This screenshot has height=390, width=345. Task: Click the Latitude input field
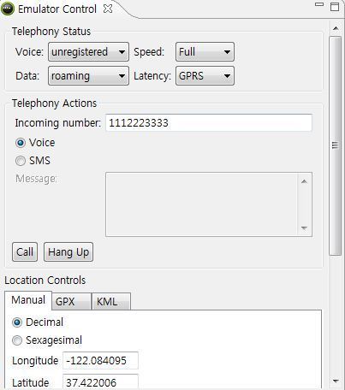[x=100, y=382]
